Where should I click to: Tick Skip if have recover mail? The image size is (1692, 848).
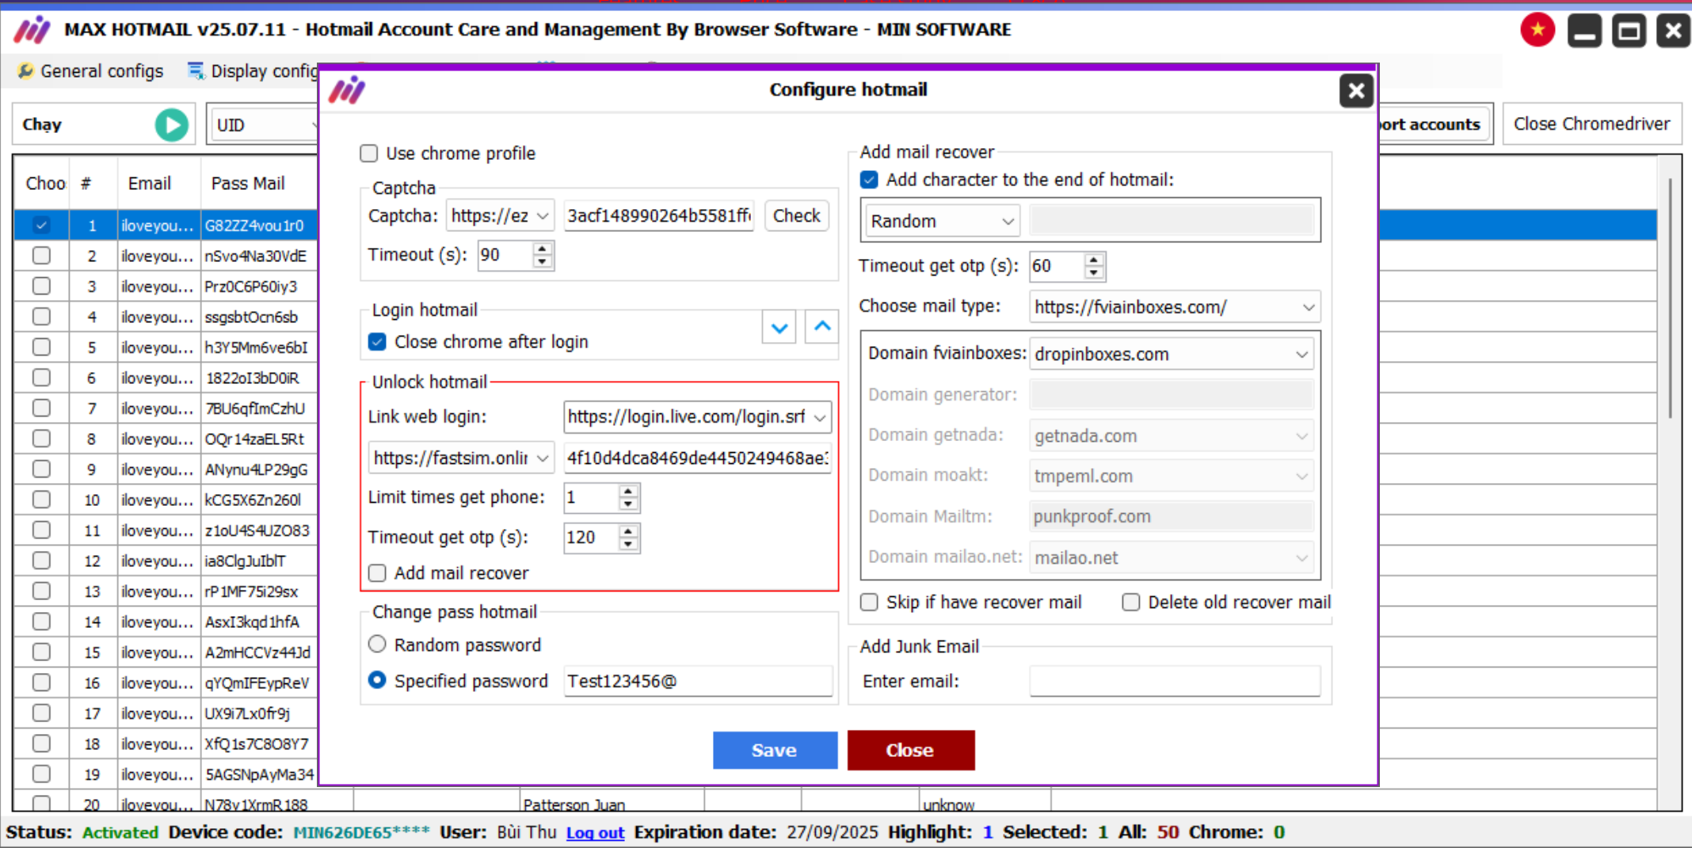[869, 603]
